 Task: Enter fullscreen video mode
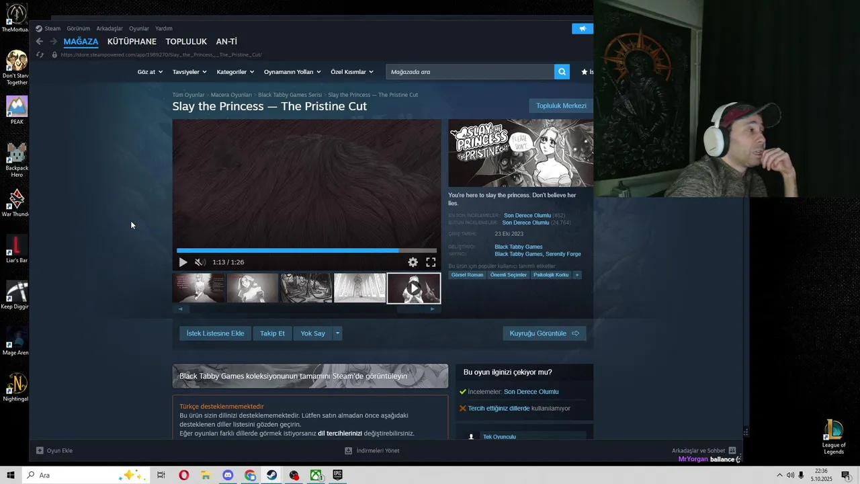431,262
